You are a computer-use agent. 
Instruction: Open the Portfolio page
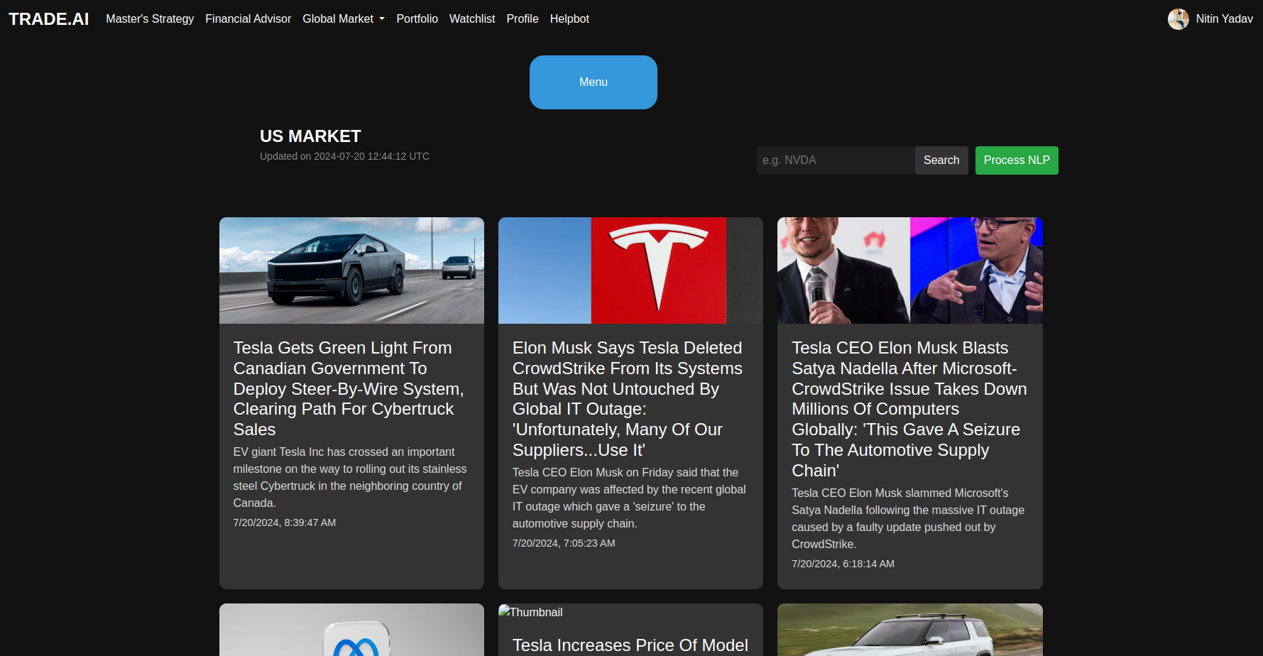click(x=417, y=19)
